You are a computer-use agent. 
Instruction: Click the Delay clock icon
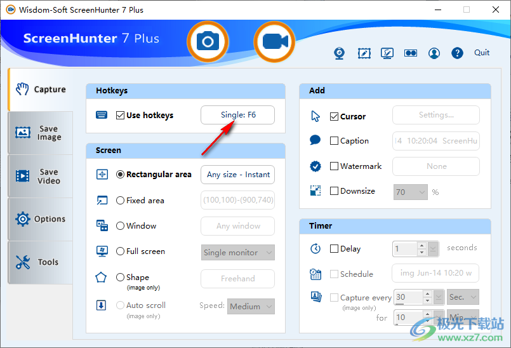click(x=315, y=248)
